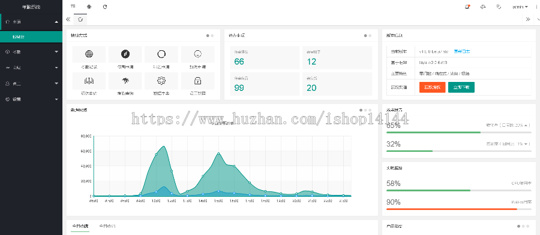
Task: Open the globe website icon in top bar
Action: pyautogui.click(x=89, y=7)
